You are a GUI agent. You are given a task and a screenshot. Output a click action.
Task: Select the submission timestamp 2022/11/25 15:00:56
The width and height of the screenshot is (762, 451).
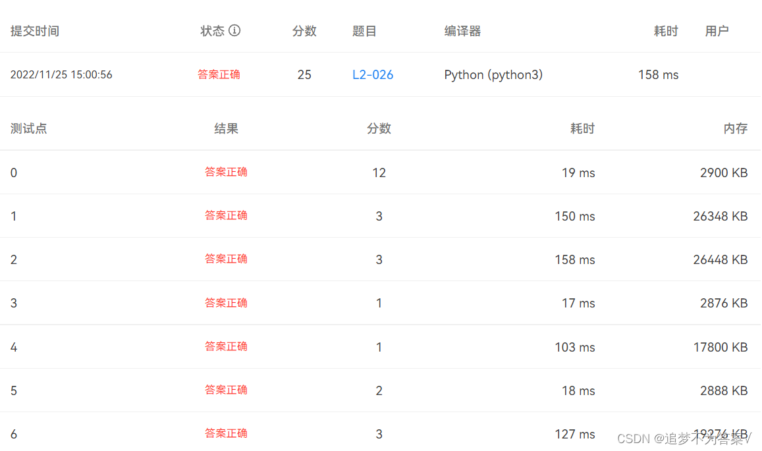point(61,74)
